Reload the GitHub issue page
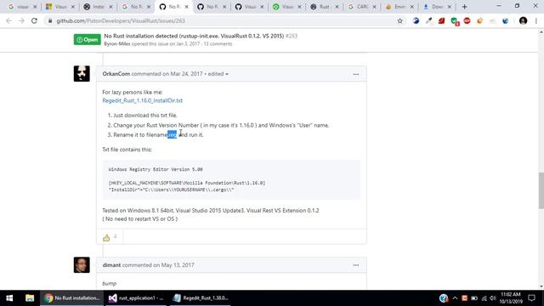The width and height of the screenshot is (544, 306). pos(34,20)
